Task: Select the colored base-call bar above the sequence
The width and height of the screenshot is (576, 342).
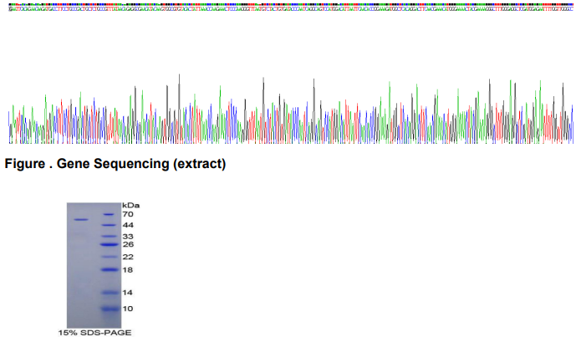Action: (x=291, y=4)
